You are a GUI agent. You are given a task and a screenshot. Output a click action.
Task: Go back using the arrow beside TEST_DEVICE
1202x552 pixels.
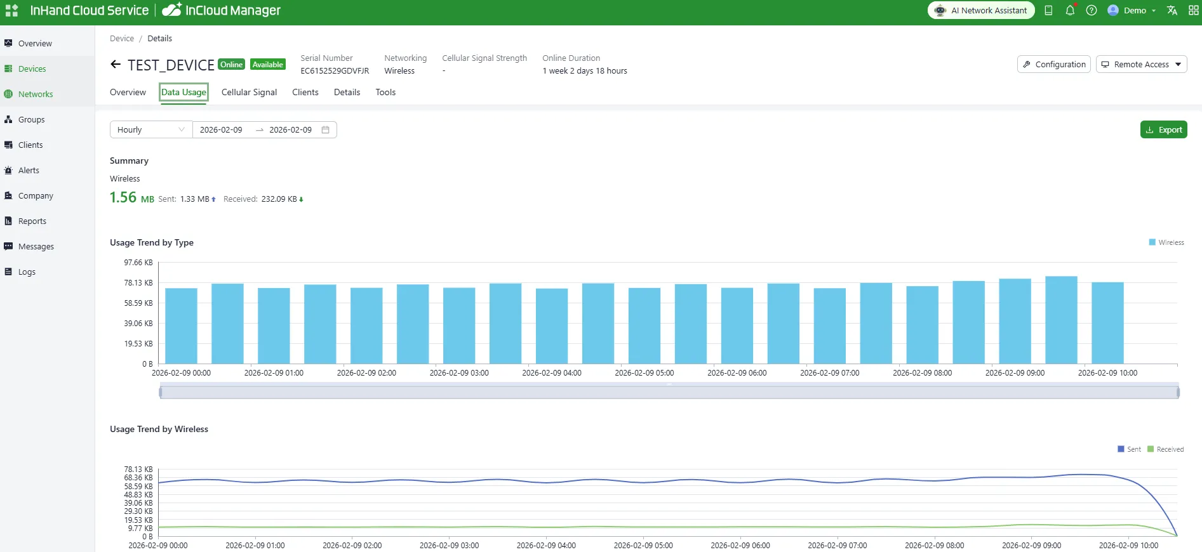point(116,64)
